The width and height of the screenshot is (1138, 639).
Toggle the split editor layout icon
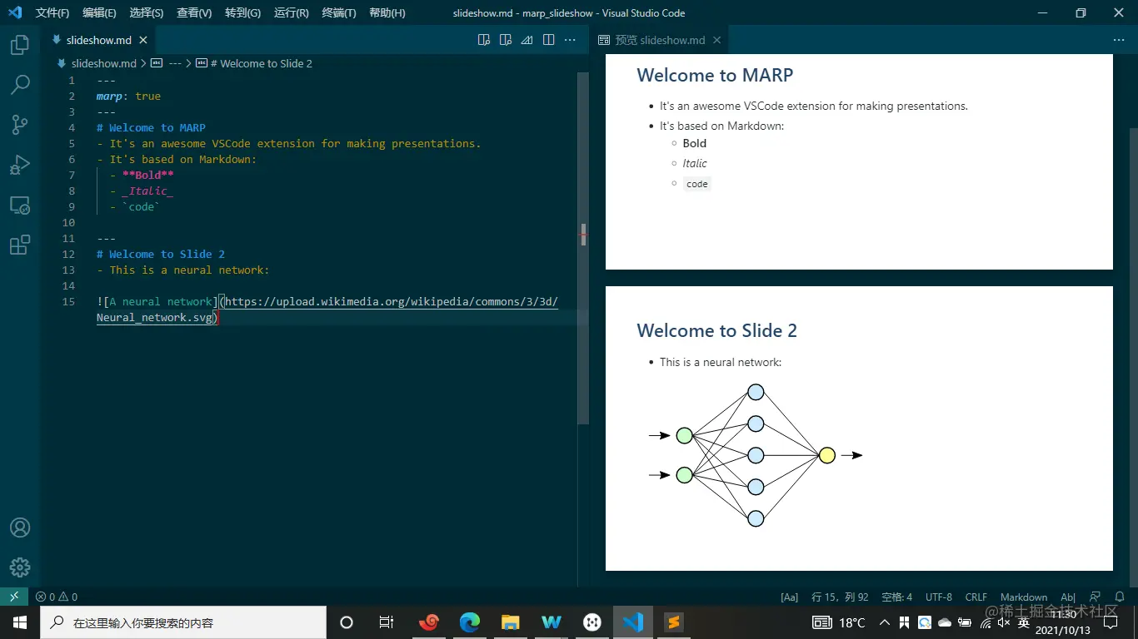548,39
